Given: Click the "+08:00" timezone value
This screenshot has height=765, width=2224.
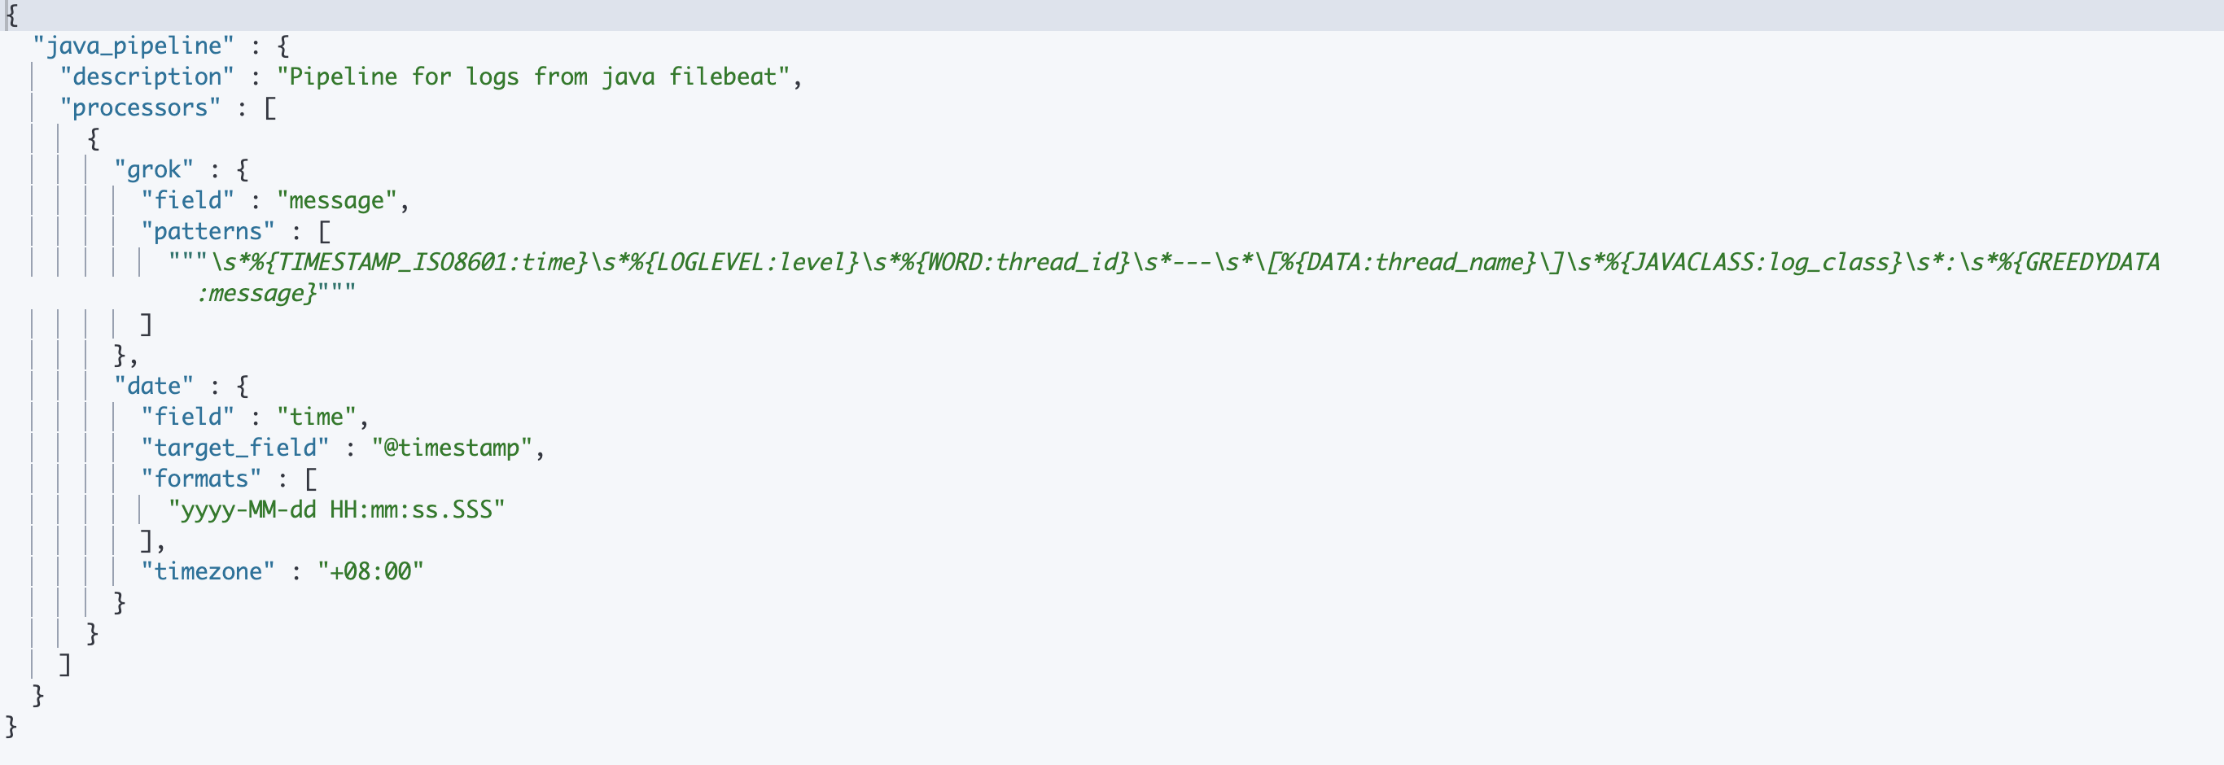Looking at the screenshot, I should (370, 571).
